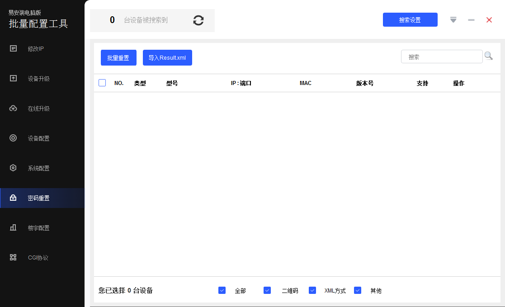This screenshot has width=505, height=307.
Task: Click the 在线升级 cloud icon
Action: click(14, 109)
